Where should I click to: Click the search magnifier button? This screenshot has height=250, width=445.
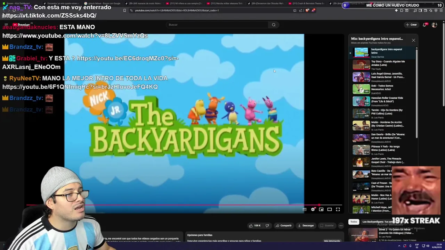(274, 25)
